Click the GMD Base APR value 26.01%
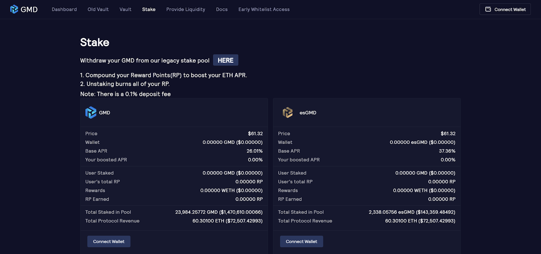541x254 pixels. coord(255,151)
